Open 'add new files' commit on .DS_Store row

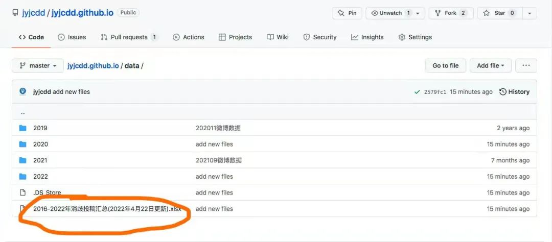coord(214,193)
